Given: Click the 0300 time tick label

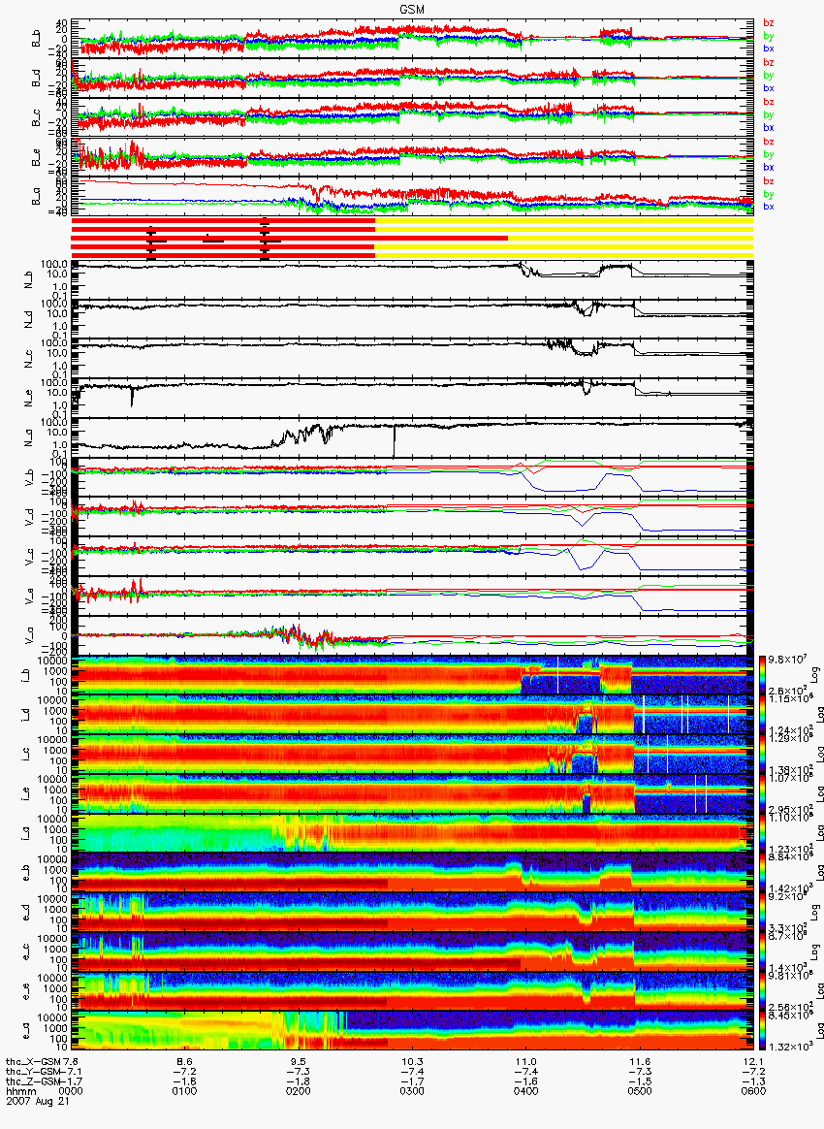Looking at the screenshot, I should (412, 1091).
